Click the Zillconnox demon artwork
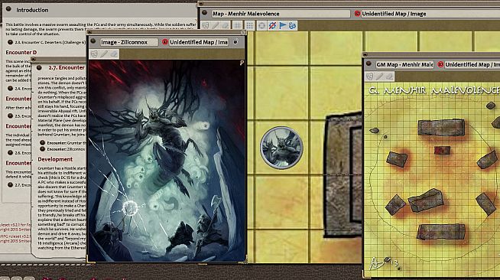This screenshot has width=500, height=280. coord(166,161)
